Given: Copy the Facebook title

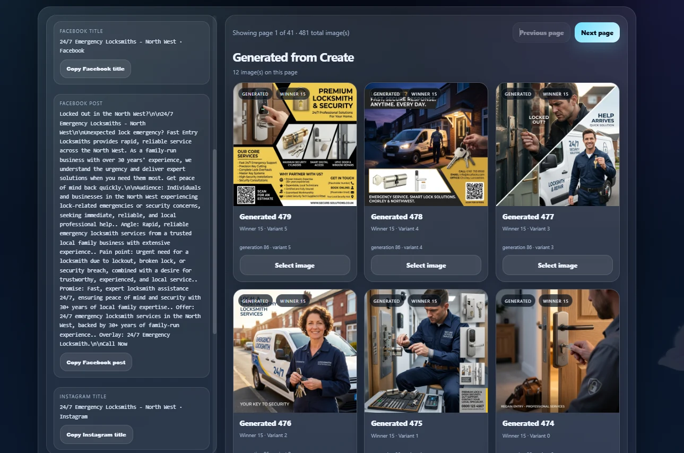Looking at the screenshot, I should tap(96, 69).
